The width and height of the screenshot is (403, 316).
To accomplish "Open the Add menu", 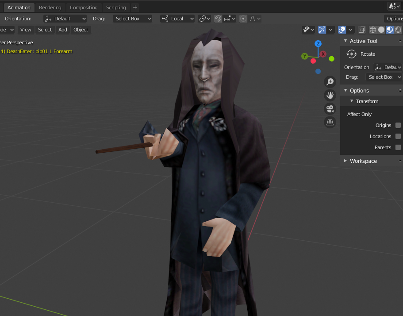I will [x=62, y=30].
